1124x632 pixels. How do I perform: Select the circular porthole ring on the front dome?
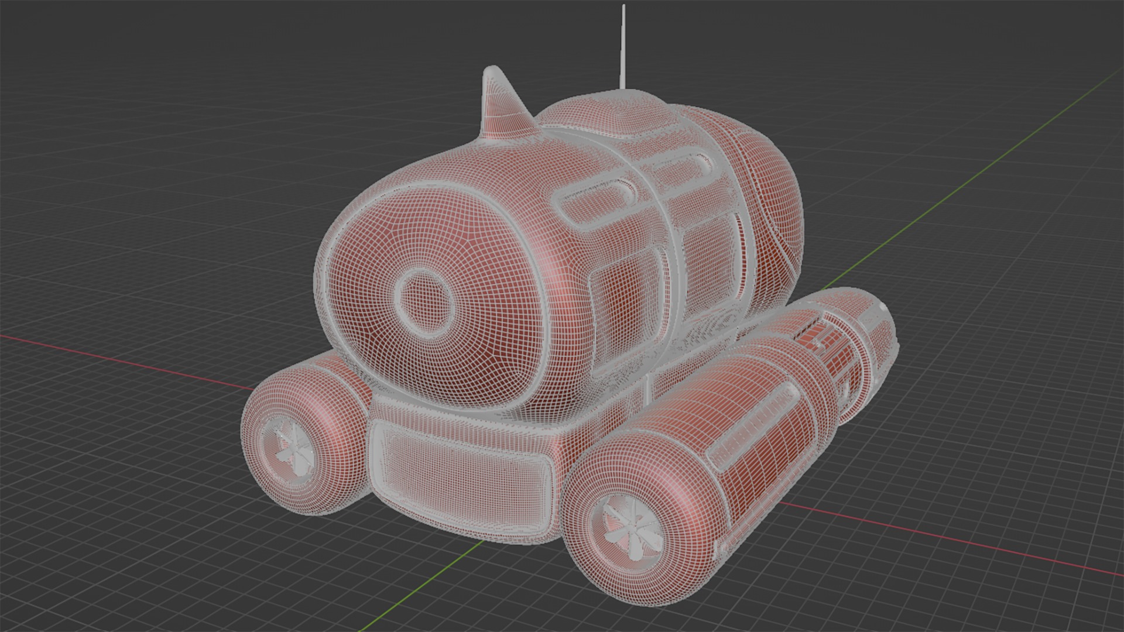pos(425,302)
